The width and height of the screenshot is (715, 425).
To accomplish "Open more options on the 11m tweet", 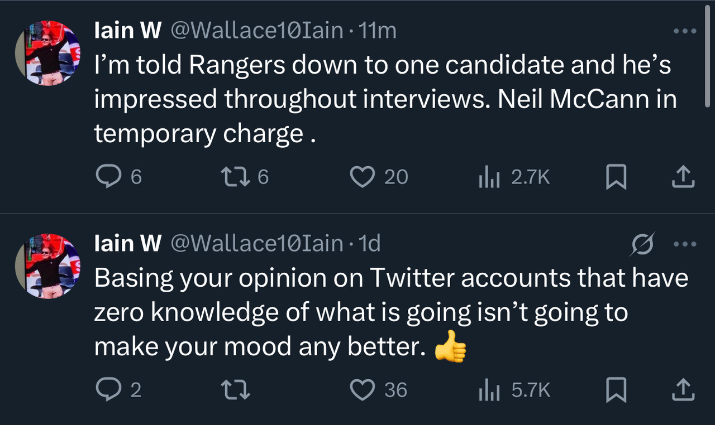I will coord(685,31).
